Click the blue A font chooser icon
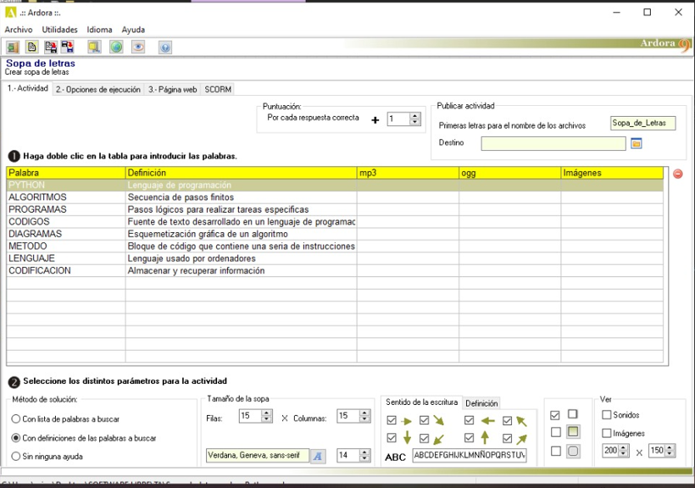Screen dimensions: 695x488 (x=318, y=456)
